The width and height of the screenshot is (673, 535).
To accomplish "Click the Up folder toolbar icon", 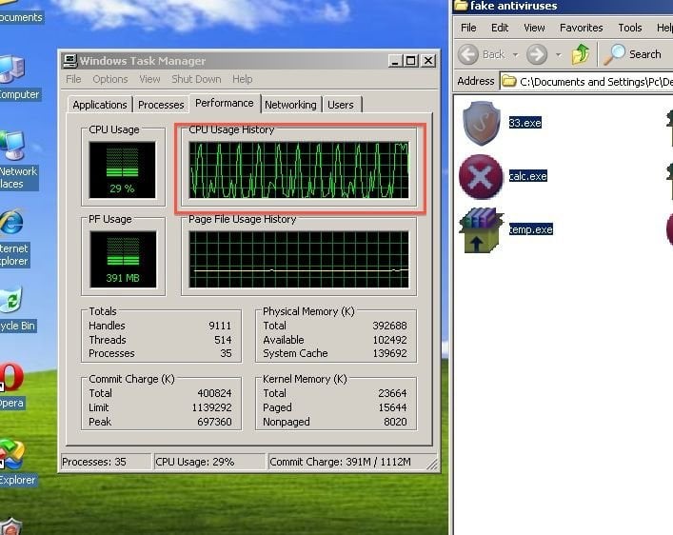I will click(x=581, y=54).
